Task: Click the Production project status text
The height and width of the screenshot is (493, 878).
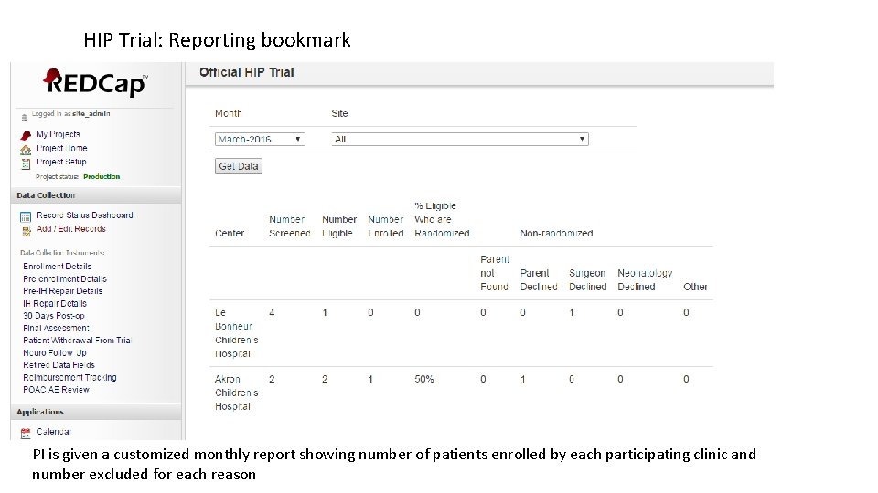Action: click(x=102, y=176)
